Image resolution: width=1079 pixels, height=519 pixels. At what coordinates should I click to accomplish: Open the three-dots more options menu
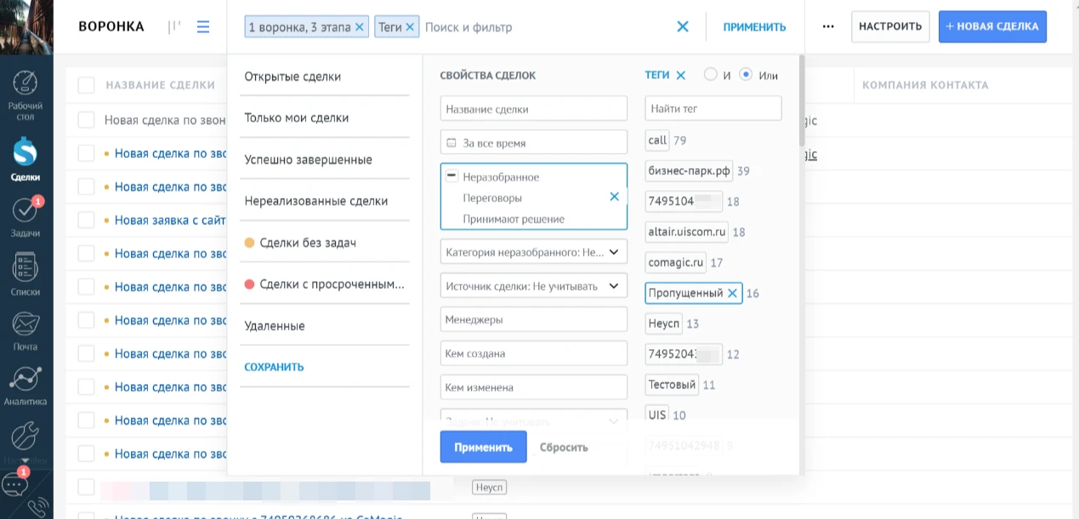[828, 27]
